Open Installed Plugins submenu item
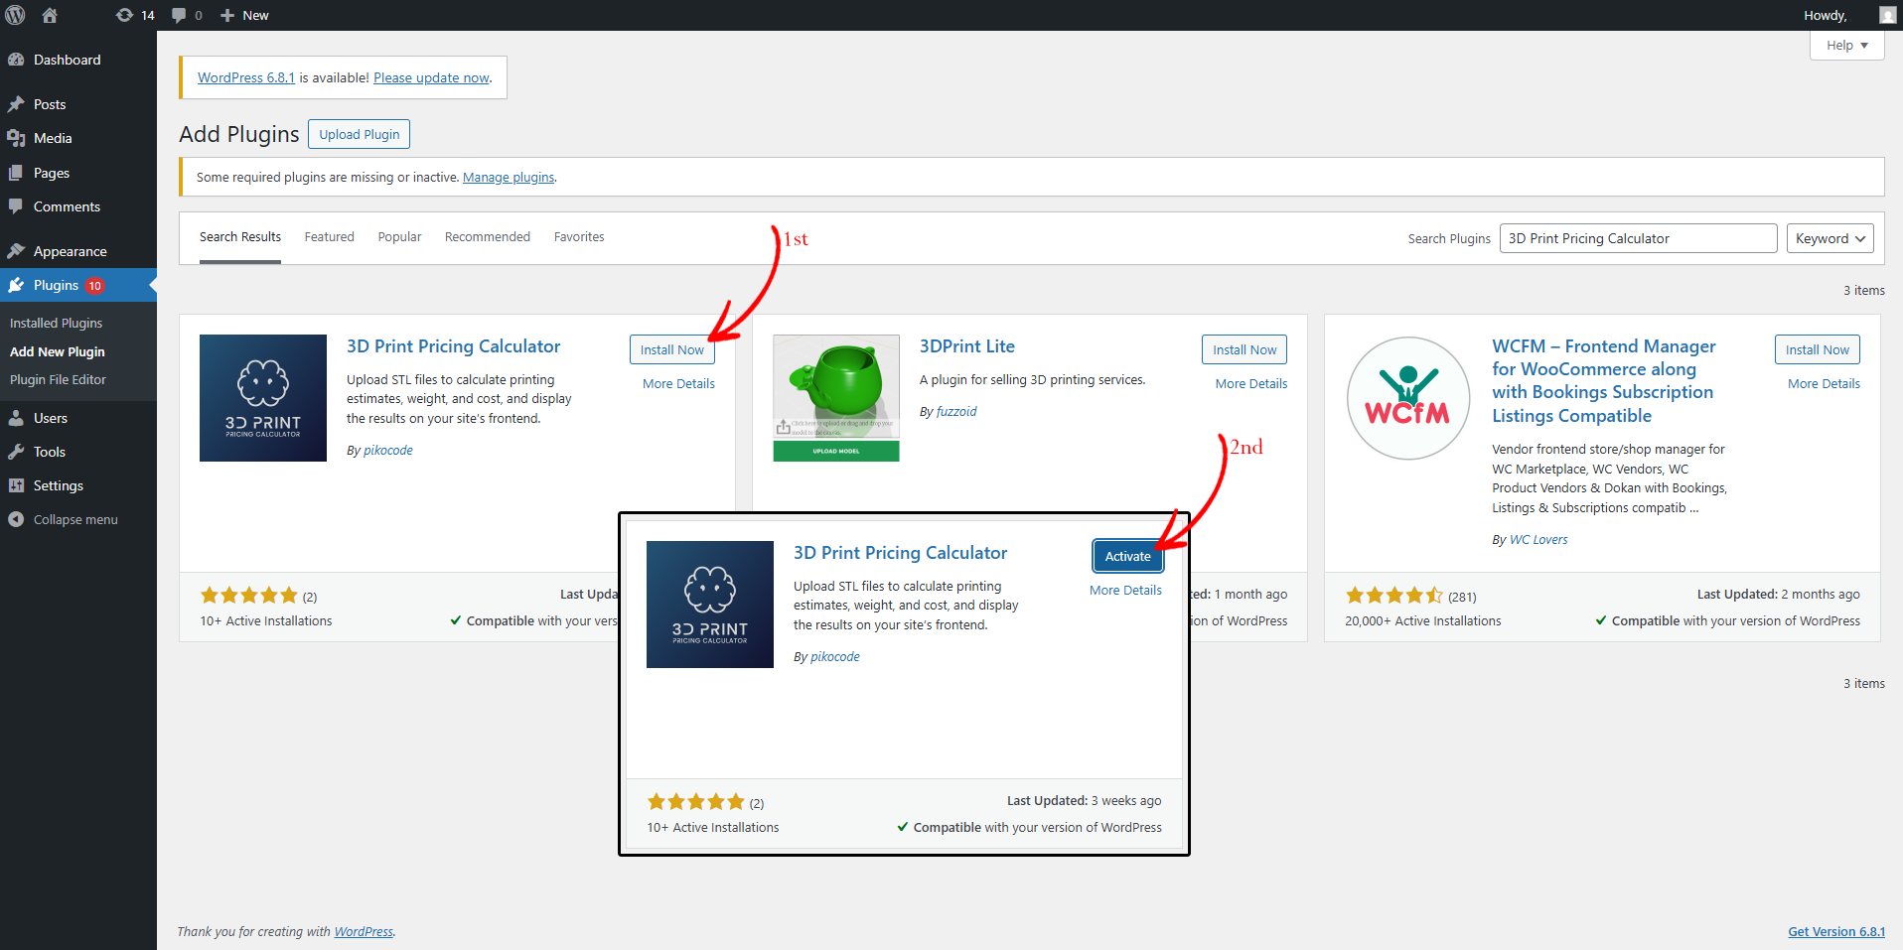 pyautogui.click(x=56, y=323)
